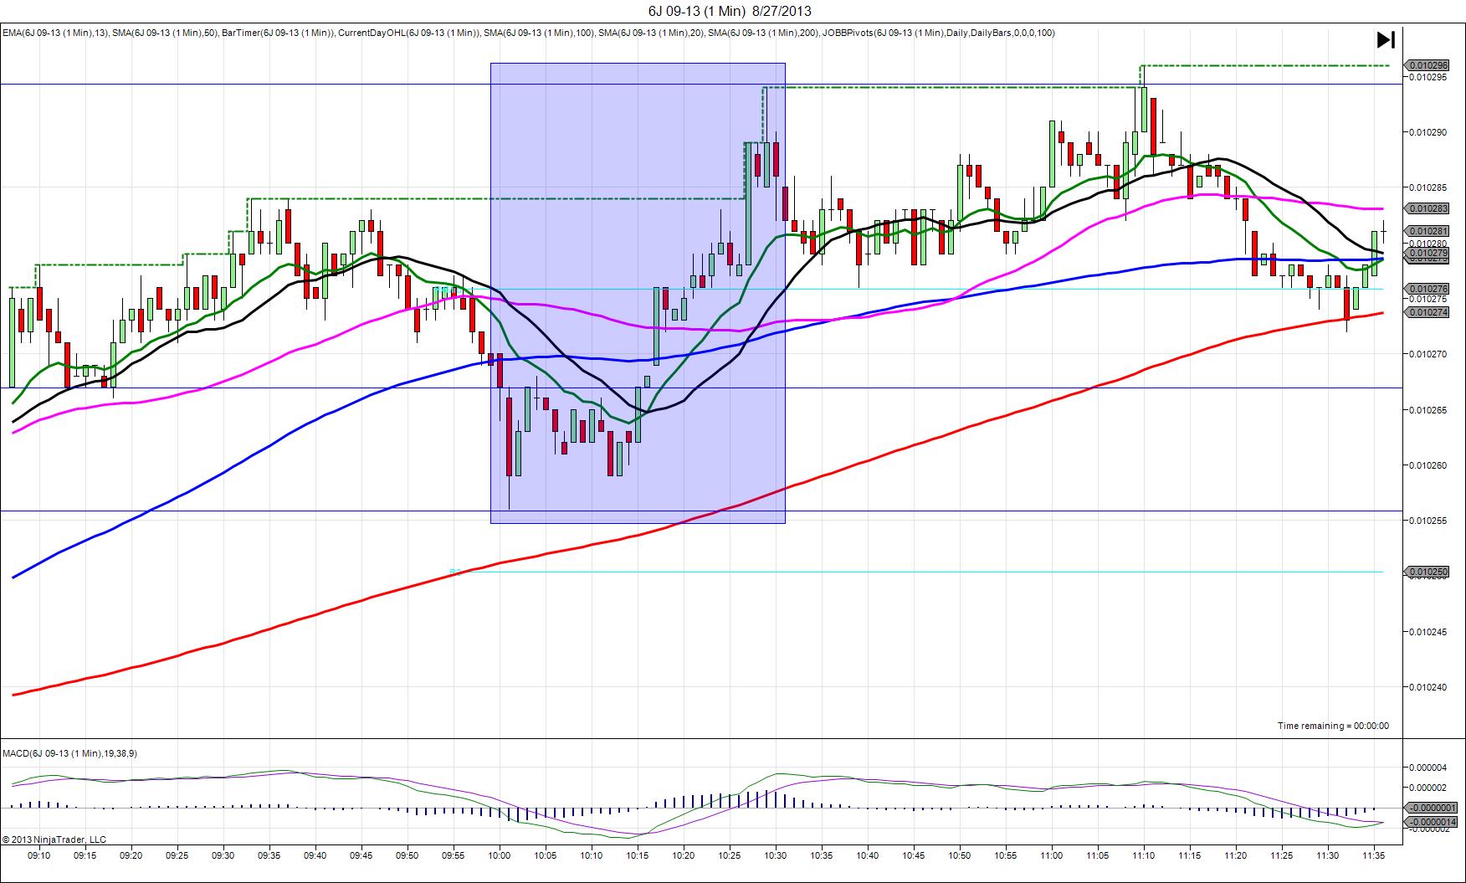Click the indicator list label starting with EMA
Viewport: 1466px width, 883px height.
(528, 33)
